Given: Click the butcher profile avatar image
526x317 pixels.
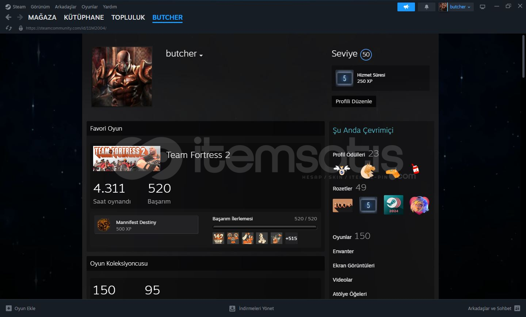Looking at the screenshot, I should coord(122,77).
